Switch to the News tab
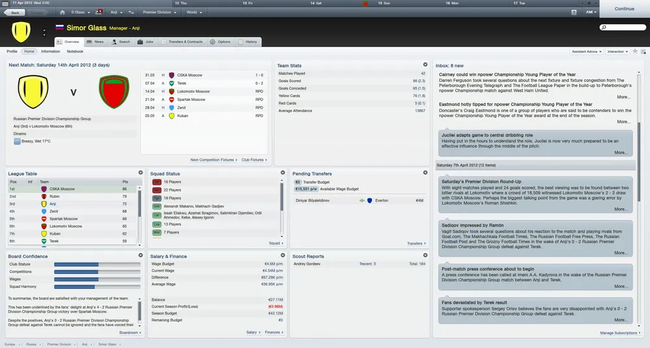650x348 pixels. [x=95, y=42]
